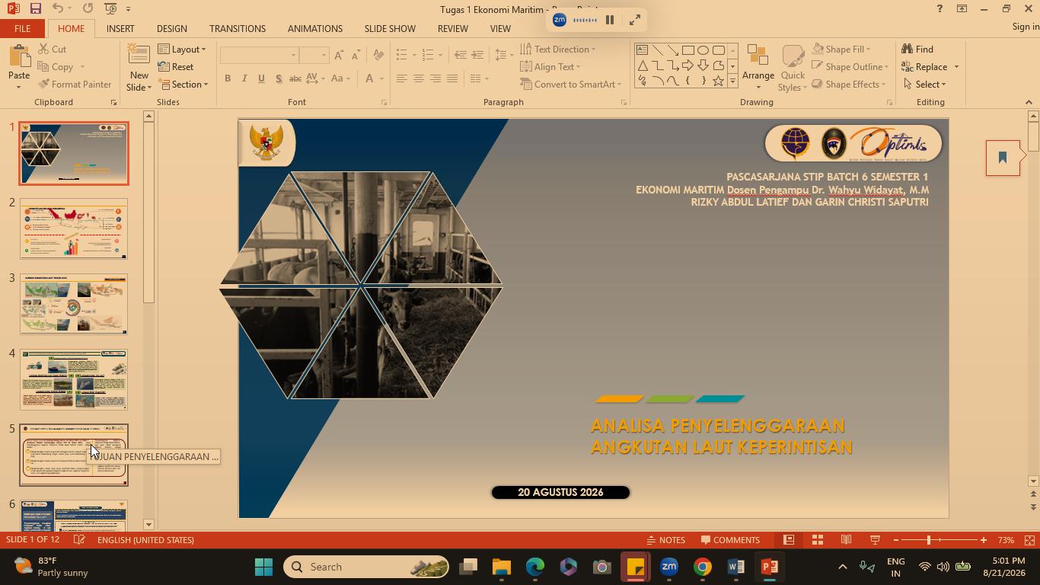The height and width of the screenshot is (585, 1040).
Task: Click the Find button
Action: tap(917, 50)
